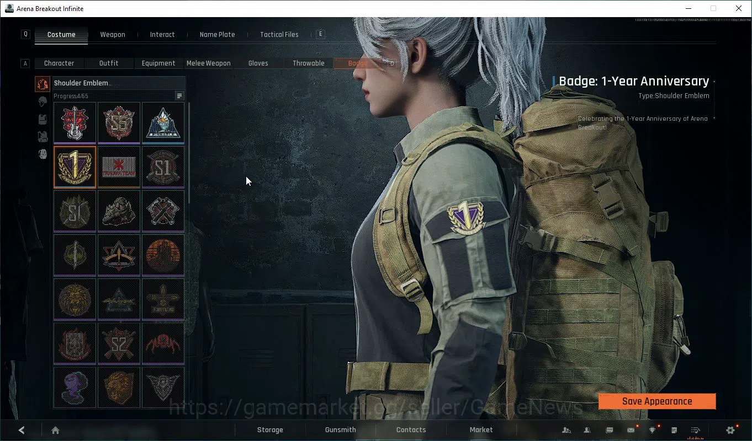Choose the red star triangle badge
Image resolution: width=752 pixels, height=441 pixels.
[119, 255]
